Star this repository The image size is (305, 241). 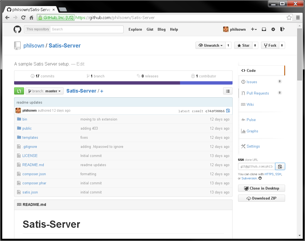click(243, 46)
